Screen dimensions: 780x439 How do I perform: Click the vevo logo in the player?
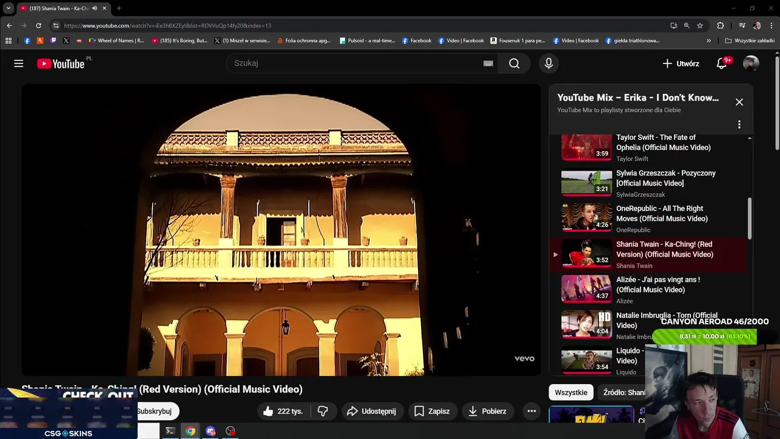click(524, 359)
